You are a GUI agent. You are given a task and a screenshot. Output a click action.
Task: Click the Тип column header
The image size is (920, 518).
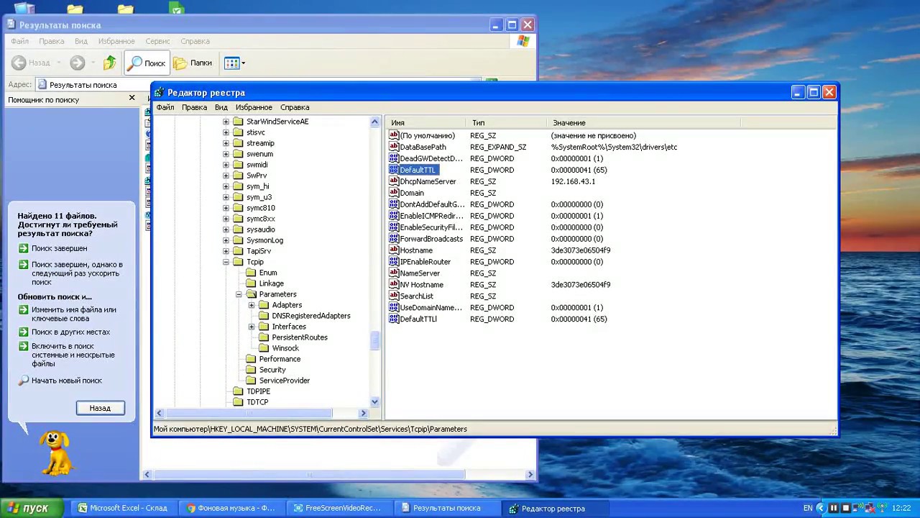tap(507, 123)
